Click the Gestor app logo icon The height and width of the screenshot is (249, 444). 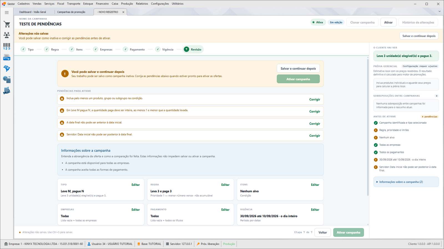pyautogui.click(x=4, y=4)
